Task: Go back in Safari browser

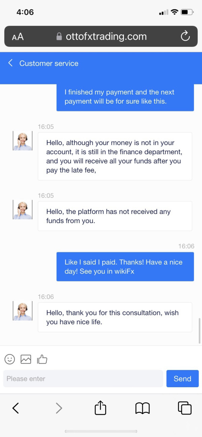Action: click(x=15, y=408)
